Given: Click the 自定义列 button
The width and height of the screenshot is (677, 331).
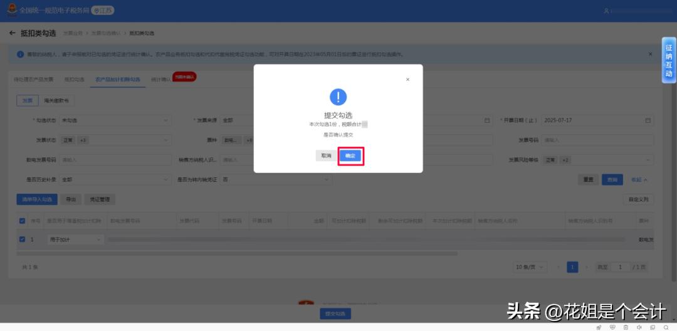Looking at the screenshot, I should tap(639, 199).
